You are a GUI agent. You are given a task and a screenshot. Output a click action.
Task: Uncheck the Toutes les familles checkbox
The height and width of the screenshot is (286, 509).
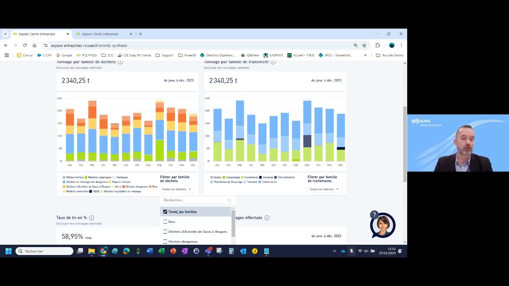click(x=165, y=212)
